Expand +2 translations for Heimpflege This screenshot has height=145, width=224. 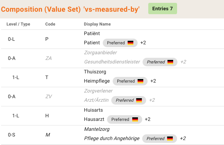(153, 81)
